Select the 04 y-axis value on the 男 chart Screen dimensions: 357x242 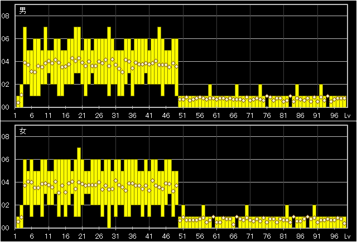point(5,62)
